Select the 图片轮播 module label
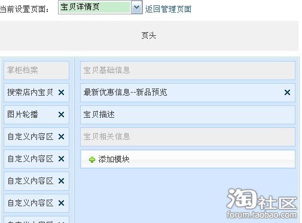302x223 pixels. tap(23, 115)
